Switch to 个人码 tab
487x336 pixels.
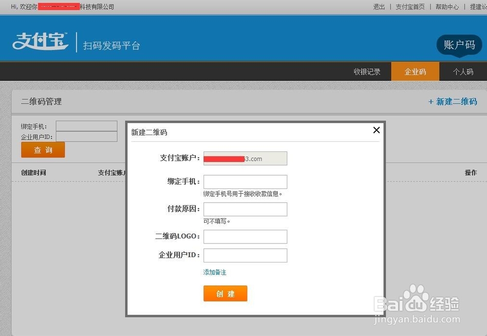click(x=463, y=72)
